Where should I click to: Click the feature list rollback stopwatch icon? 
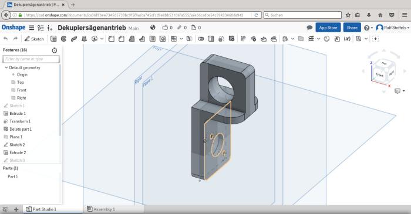pos(55,50)
